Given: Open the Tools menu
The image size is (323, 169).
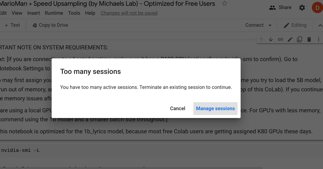Looking at the screenshot, I should pyautogui.click(x=74, y=13).
